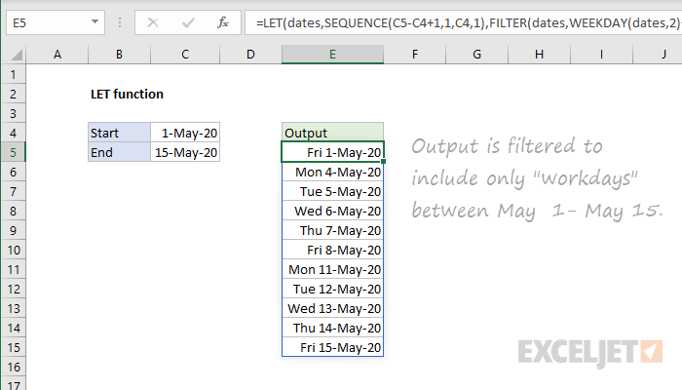
Task: Select cell 'Tue 12-May-20'
Action: [x=332, y=289]
